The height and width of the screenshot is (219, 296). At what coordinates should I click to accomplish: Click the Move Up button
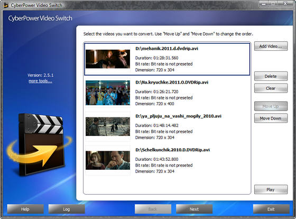(271, 106)
